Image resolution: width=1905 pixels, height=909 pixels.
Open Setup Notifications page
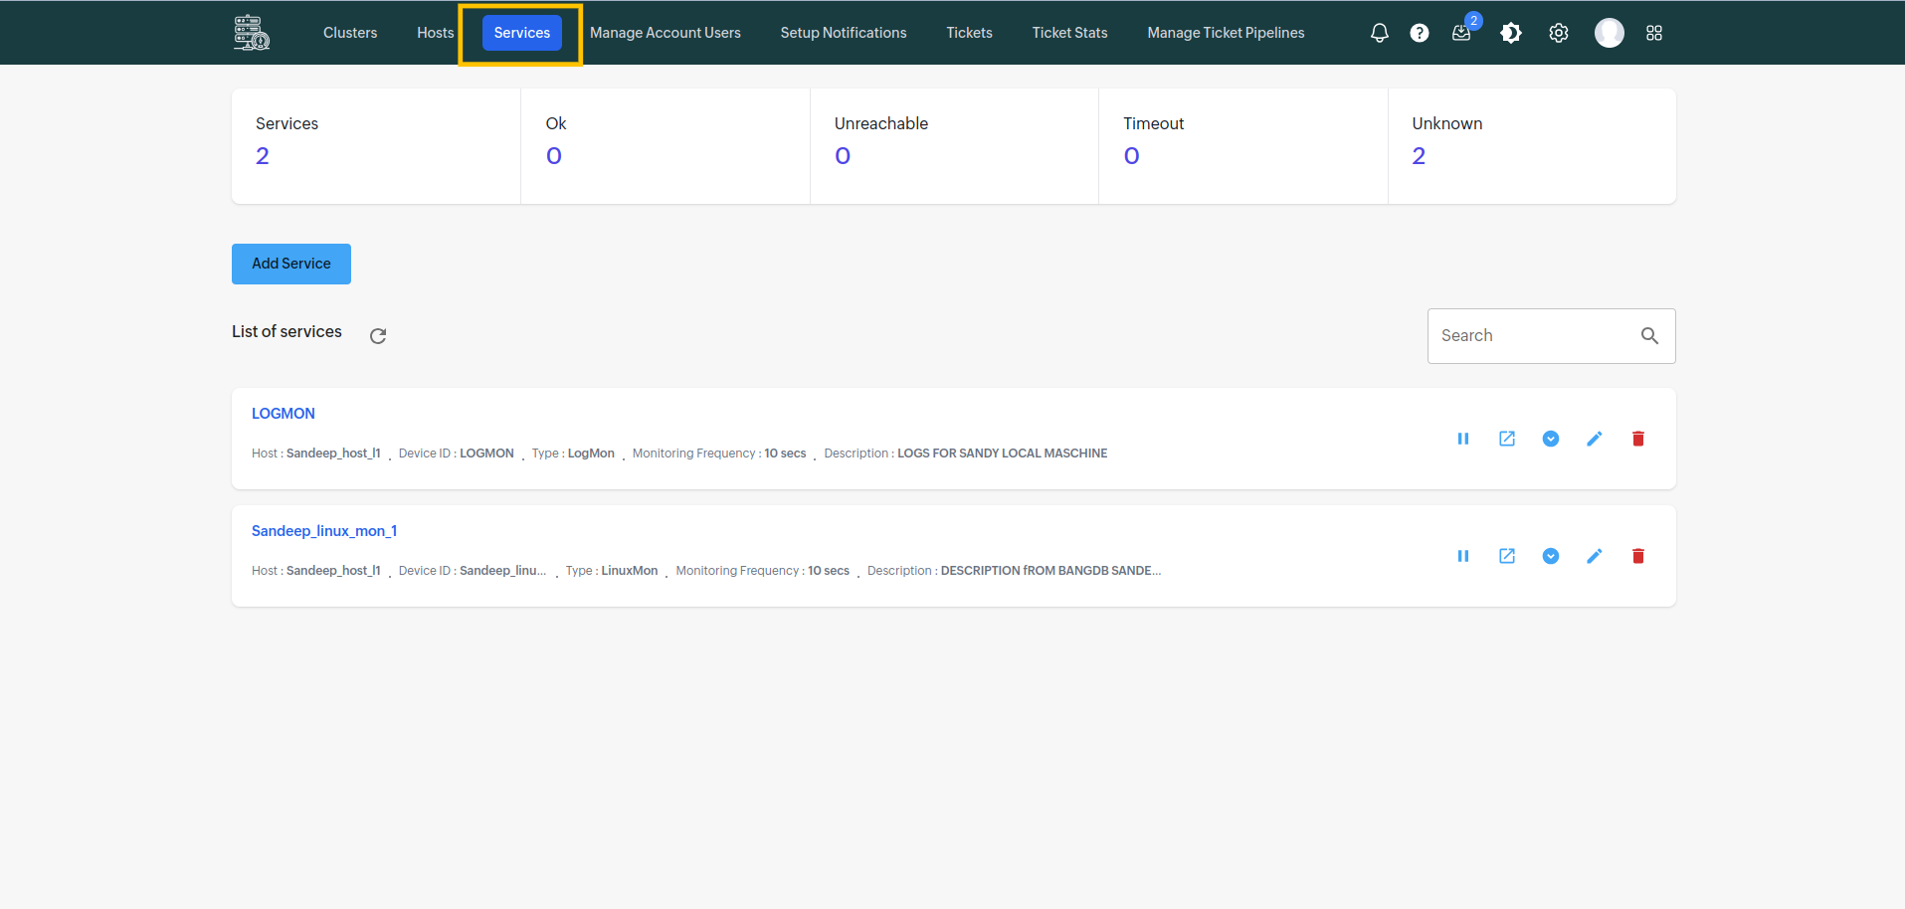(844, 33)
